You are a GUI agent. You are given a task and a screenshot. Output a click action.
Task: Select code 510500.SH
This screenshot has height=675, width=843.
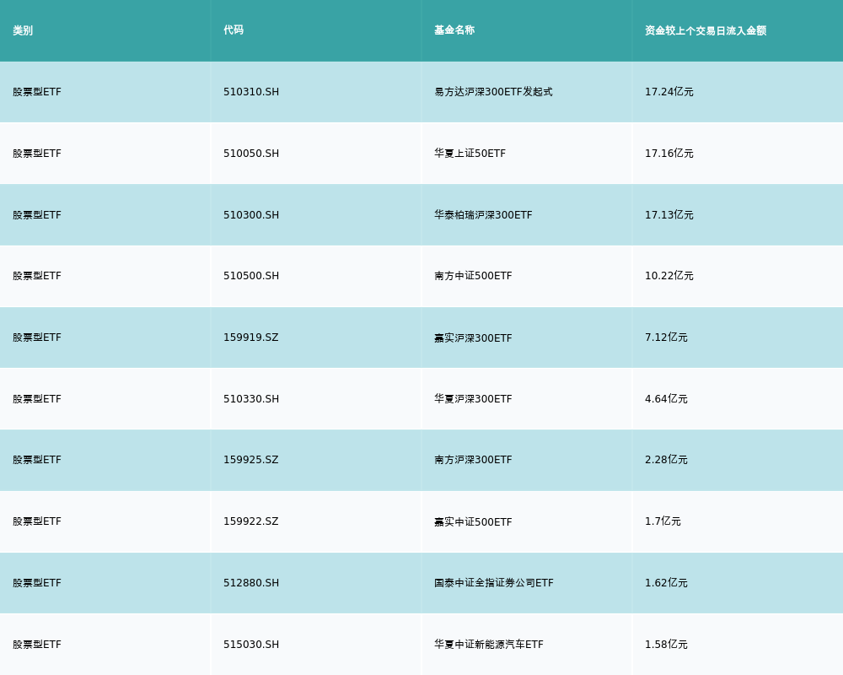click(251, 276)
